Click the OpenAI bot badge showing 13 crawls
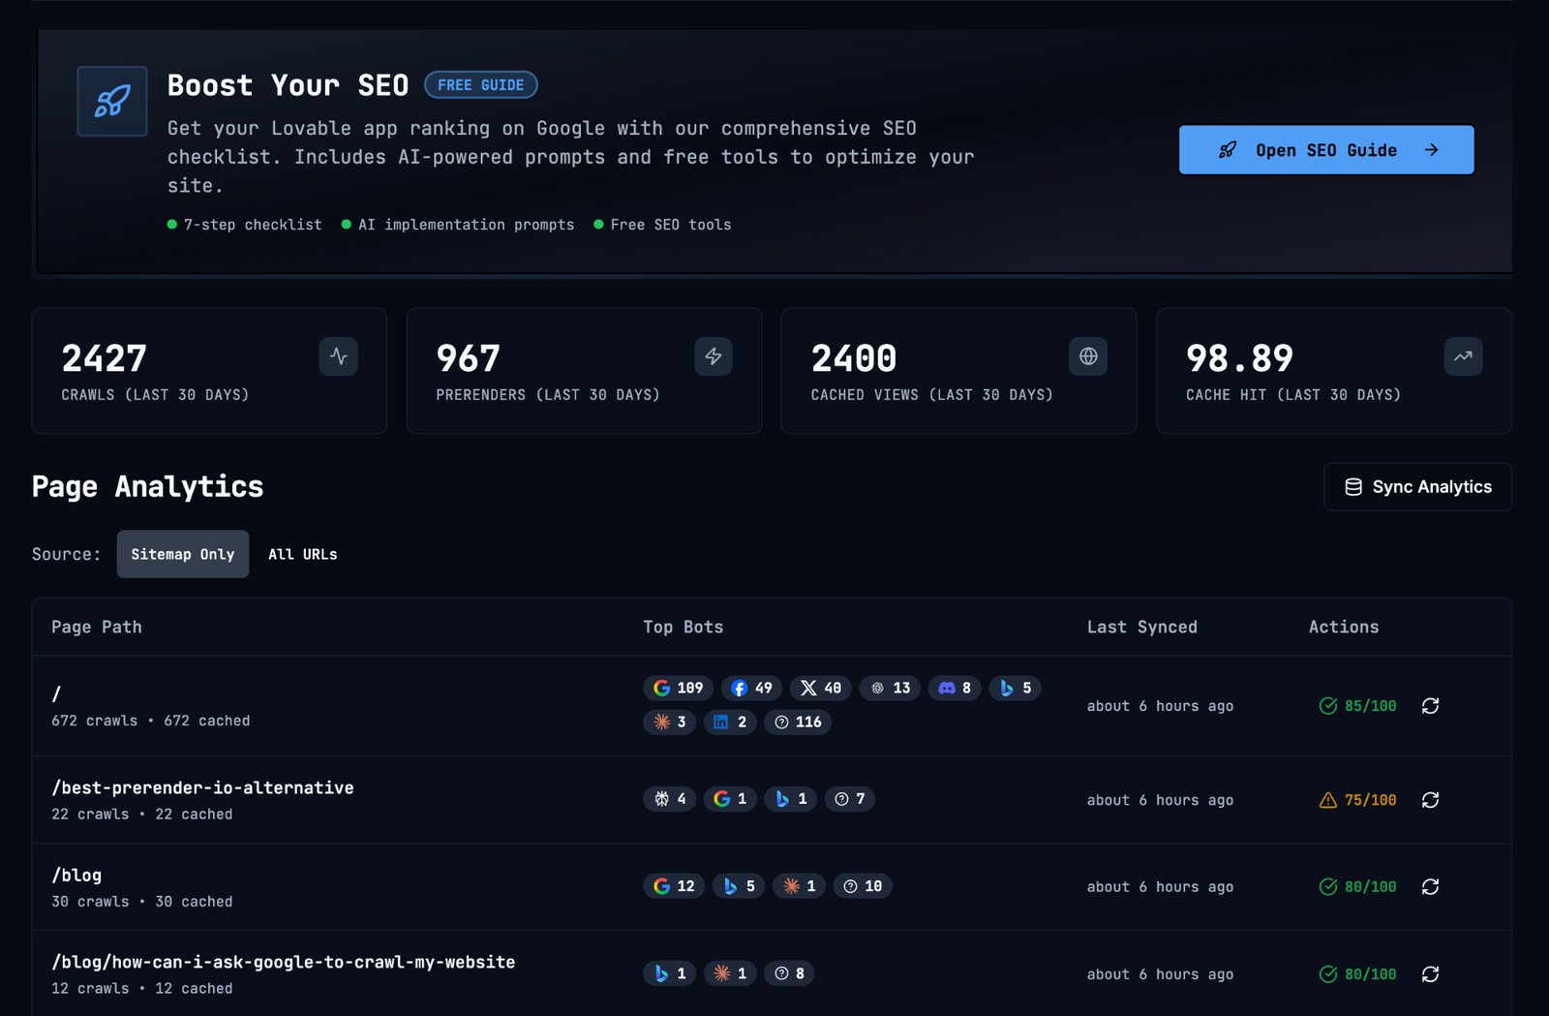This screenshot has width=1549, height=1016. click(x=889, y=688)
